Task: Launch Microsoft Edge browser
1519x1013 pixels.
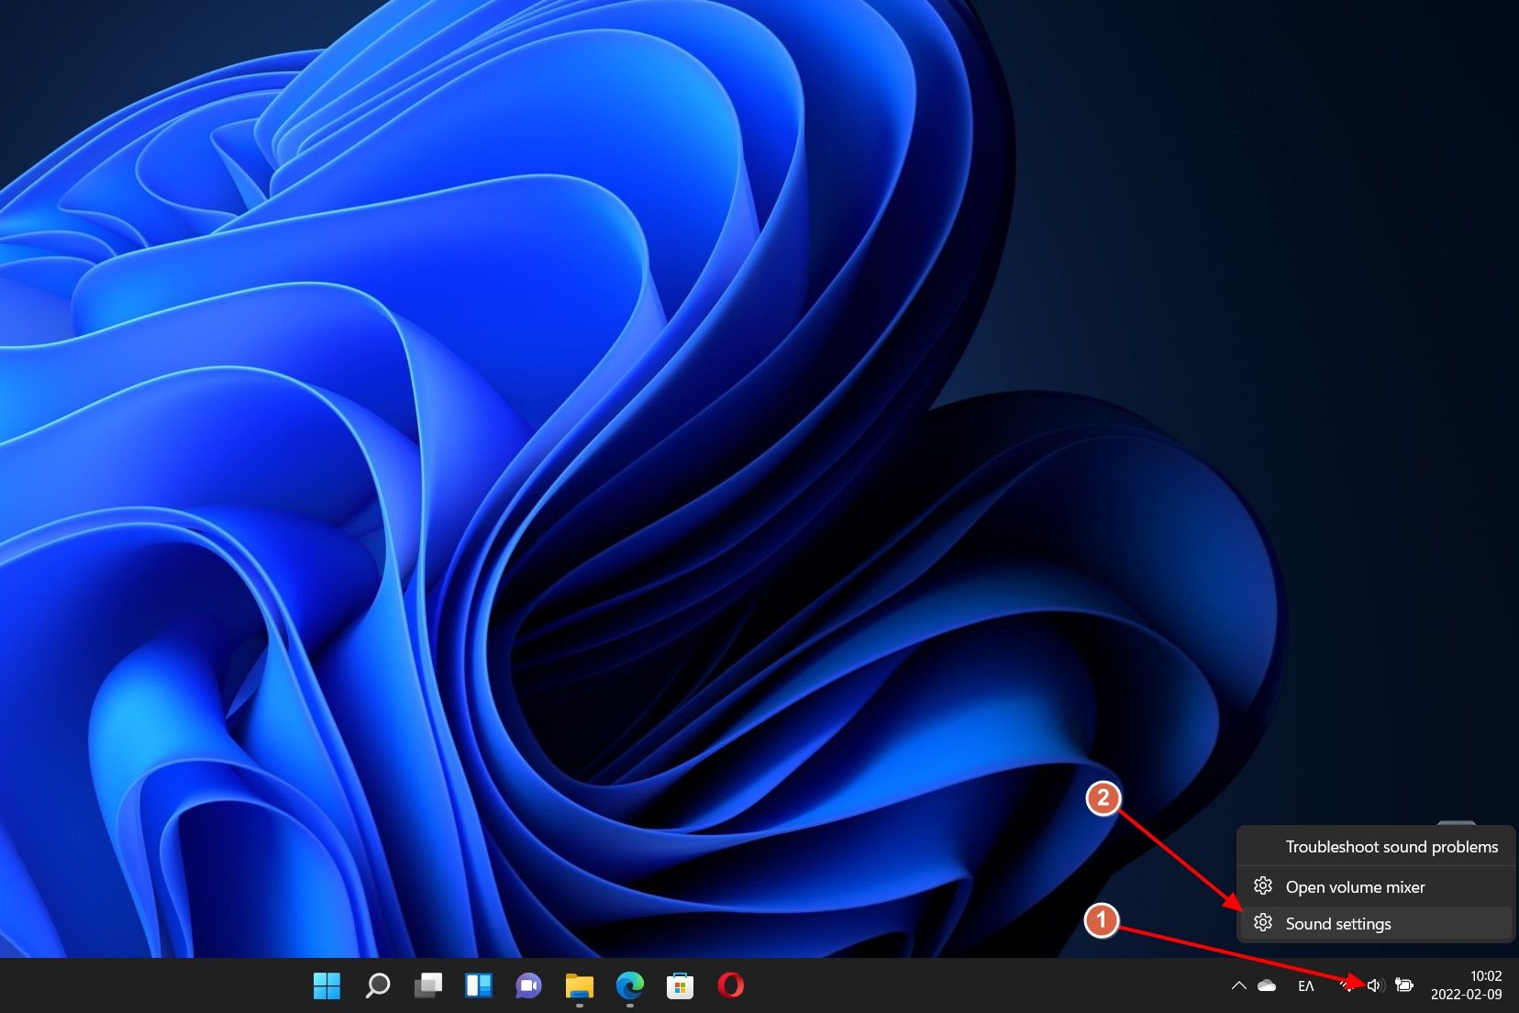Action: 629,985
